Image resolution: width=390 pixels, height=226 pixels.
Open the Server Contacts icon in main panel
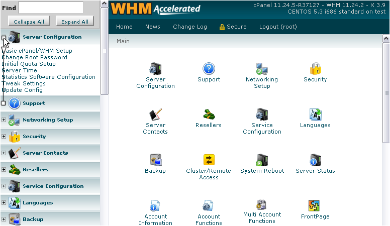point(155,115)
